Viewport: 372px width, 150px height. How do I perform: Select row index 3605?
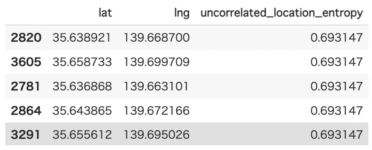click(26, 62)
